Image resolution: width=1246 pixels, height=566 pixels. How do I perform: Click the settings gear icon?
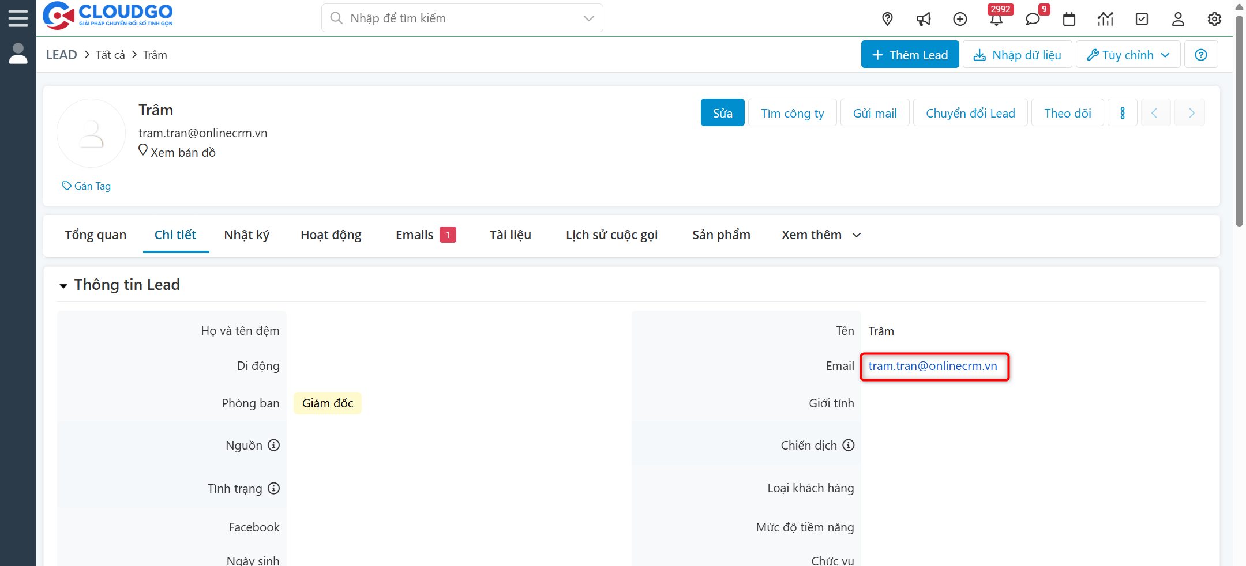click(1214, 19)
